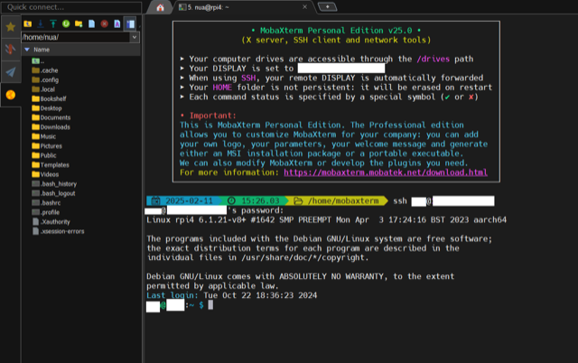Viewport: 578px width, 363px height.
Task: Select the .bashrc file
Action: pyautogui.click(x=46, y=202)
